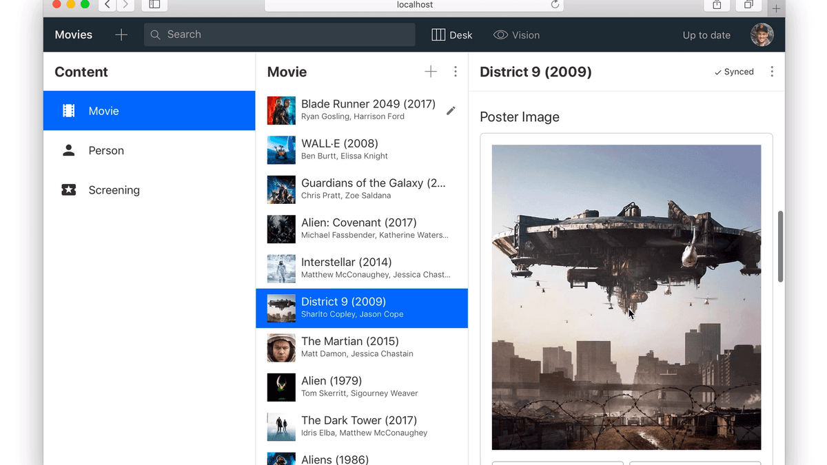This screenshot has height=465, width=827.
Task: Click the Synced status indicator
Action: 734,72
